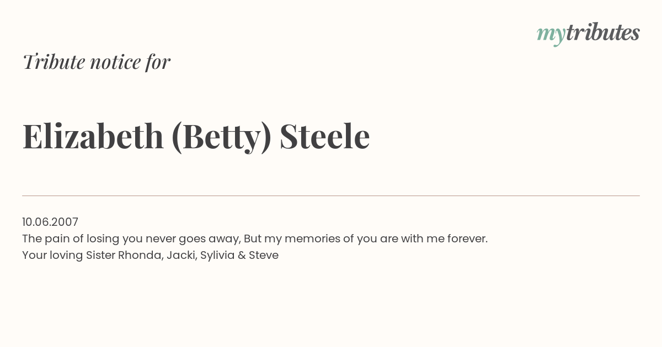Screen dimensions: 662x347
Task: Click the date 10.06.2007
Action: coord(50,222)
